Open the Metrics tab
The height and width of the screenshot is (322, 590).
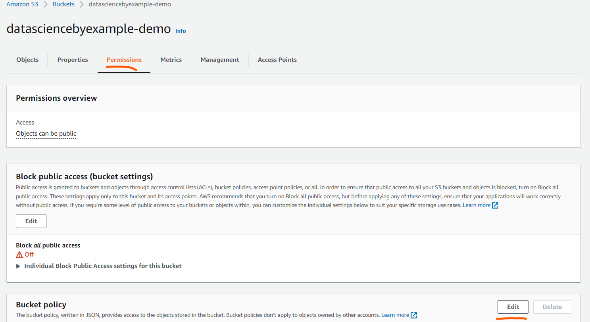(171, 60)
